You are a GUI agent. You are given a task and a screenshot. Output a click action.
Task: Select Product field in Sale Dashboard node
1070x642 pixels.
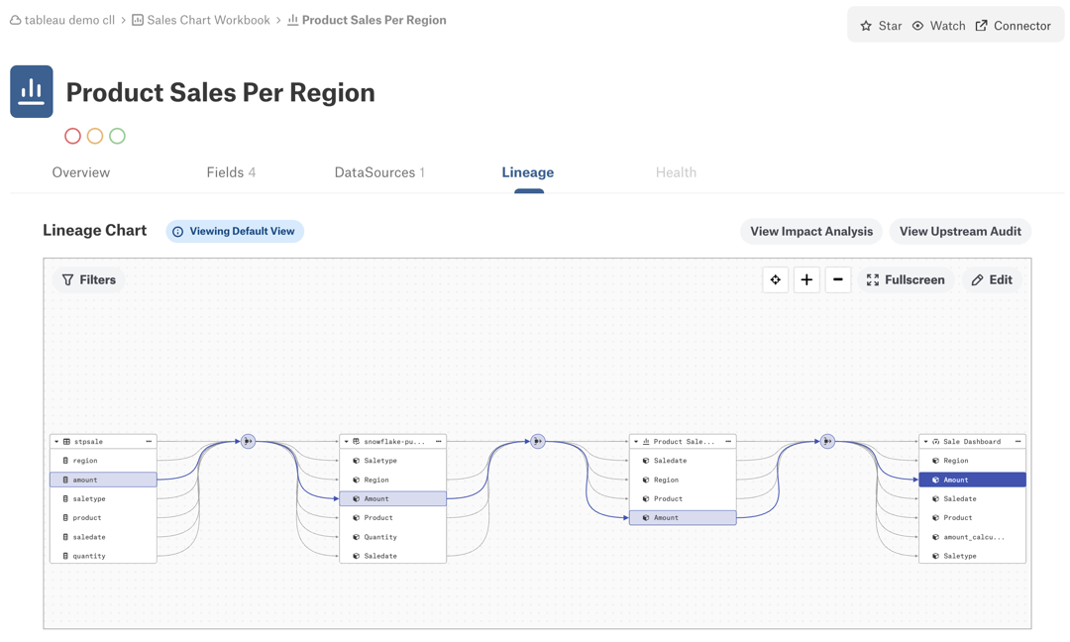tap(973, 518)
